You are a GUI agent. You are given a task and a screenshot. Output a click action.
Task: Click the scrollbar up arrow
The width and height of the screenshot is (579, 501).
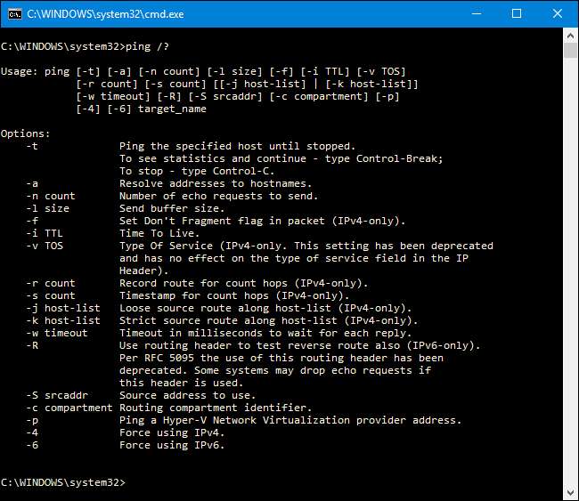tap(571, 35)
